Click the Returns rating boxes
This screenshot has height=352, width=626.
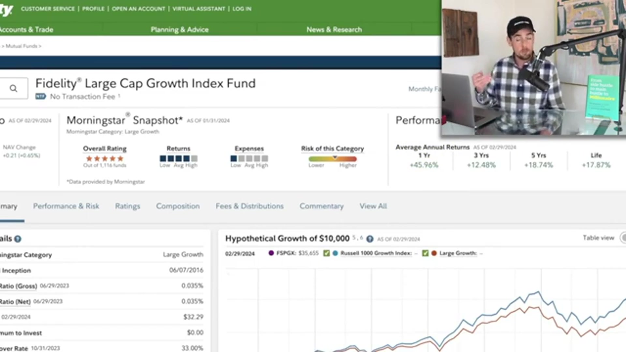click(178, 159)
